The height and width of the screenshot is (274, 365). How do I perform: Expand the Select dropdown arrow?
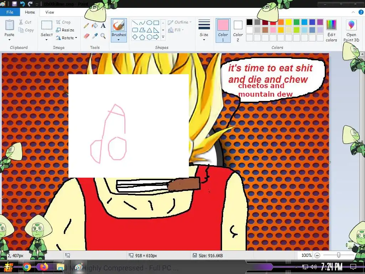point(47,40)
